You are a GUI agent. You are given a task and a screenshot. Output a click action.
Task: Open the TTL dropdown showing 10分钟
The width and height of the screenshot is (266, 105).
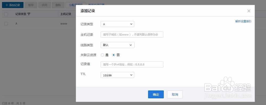point(117,75)
